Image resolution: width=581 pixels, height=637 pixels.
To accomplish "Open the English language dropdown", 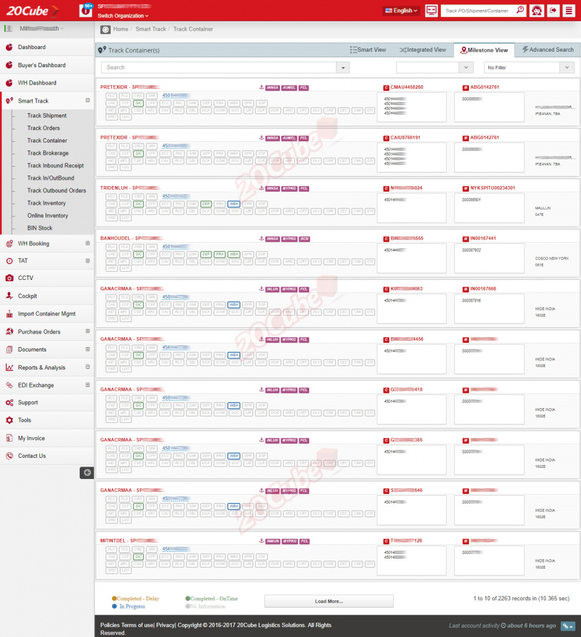I will [x=400, y=11].
